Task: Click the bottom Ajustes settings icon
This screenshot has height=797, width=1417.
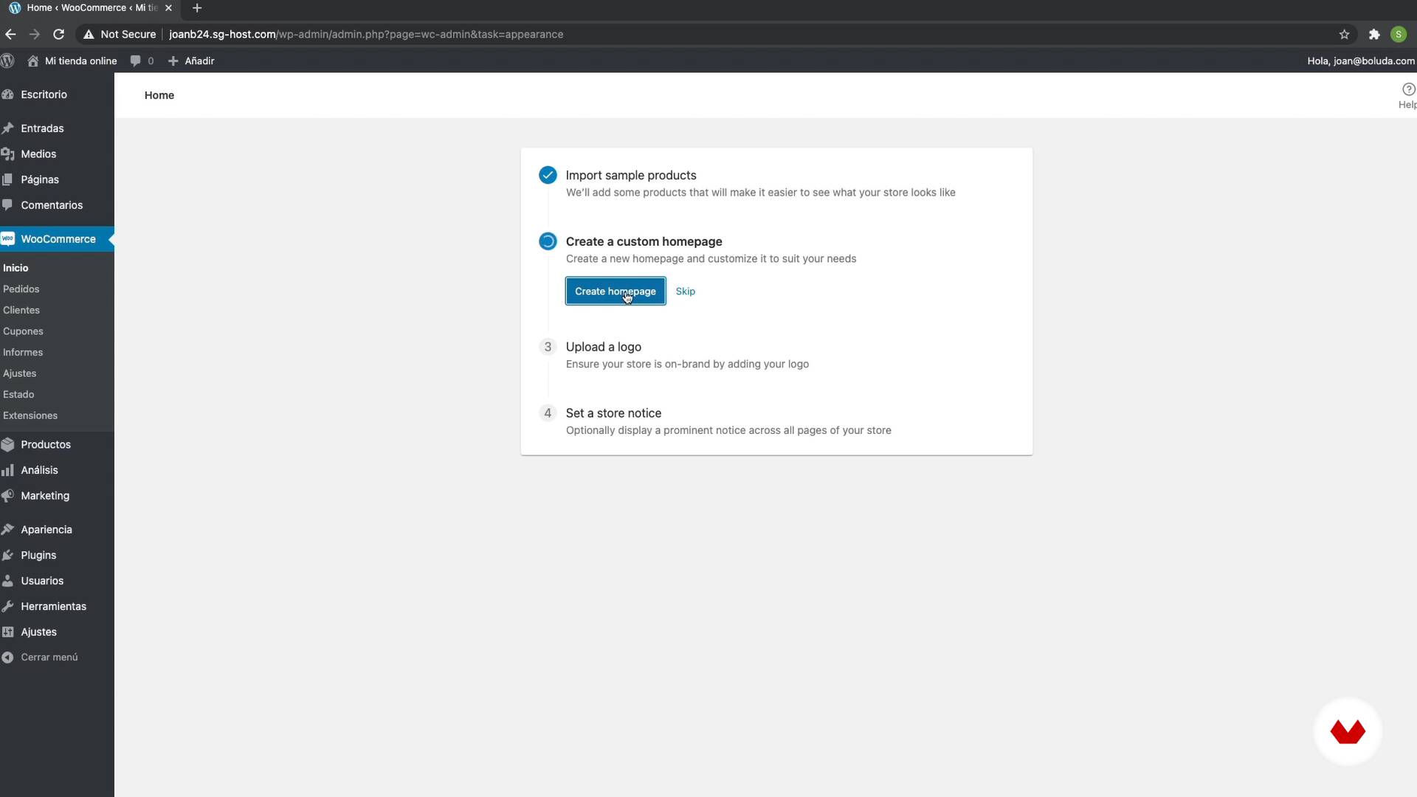Action: (x=8, y=632)
